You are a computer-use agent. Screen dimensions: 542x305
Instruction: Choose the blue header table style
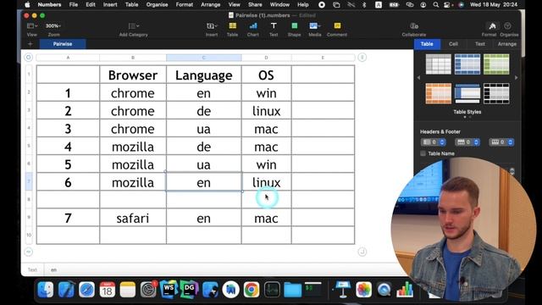click(x=467, y=64)
